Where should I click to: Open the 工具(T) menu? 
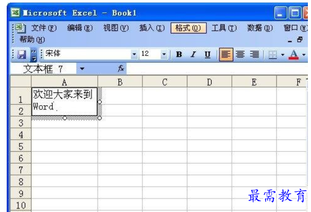(224, 28)
